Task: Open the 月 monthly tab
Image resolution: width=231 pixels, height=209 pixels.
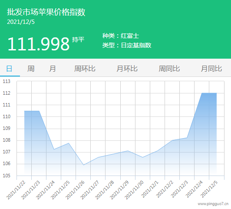Action: pyautogui.click(x=53, y=69)
